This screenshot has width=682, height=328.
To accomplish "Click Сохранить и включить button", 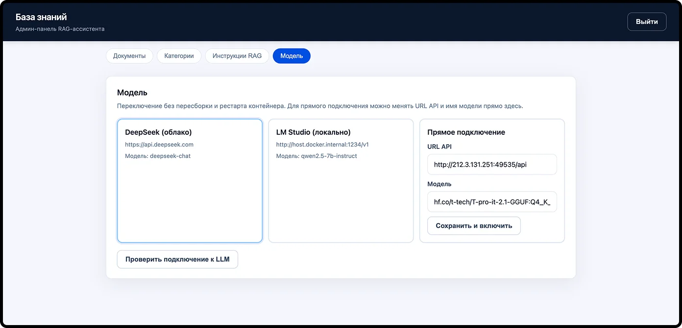I will pos(474,226).
